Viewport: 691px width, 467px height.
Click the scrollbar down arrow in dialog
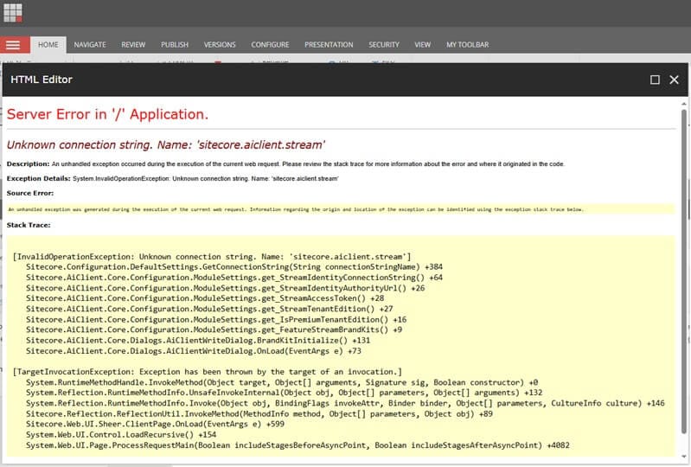pyautogui.click(x=684, y=457)
